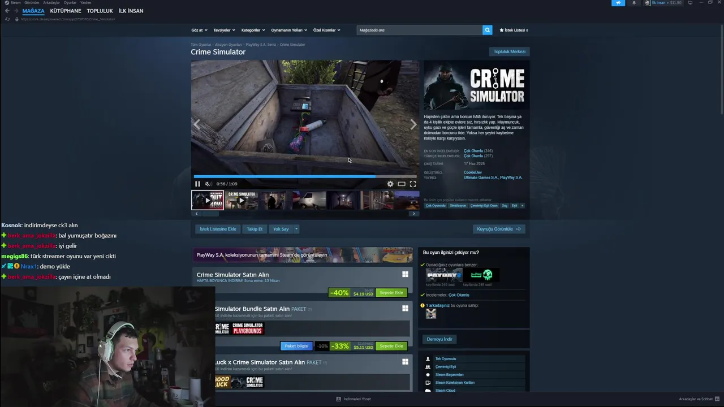The height and width of the screenshot is (407, 724).
Task: Open İLK İNSAN profile tab
Action: [131, 11]
